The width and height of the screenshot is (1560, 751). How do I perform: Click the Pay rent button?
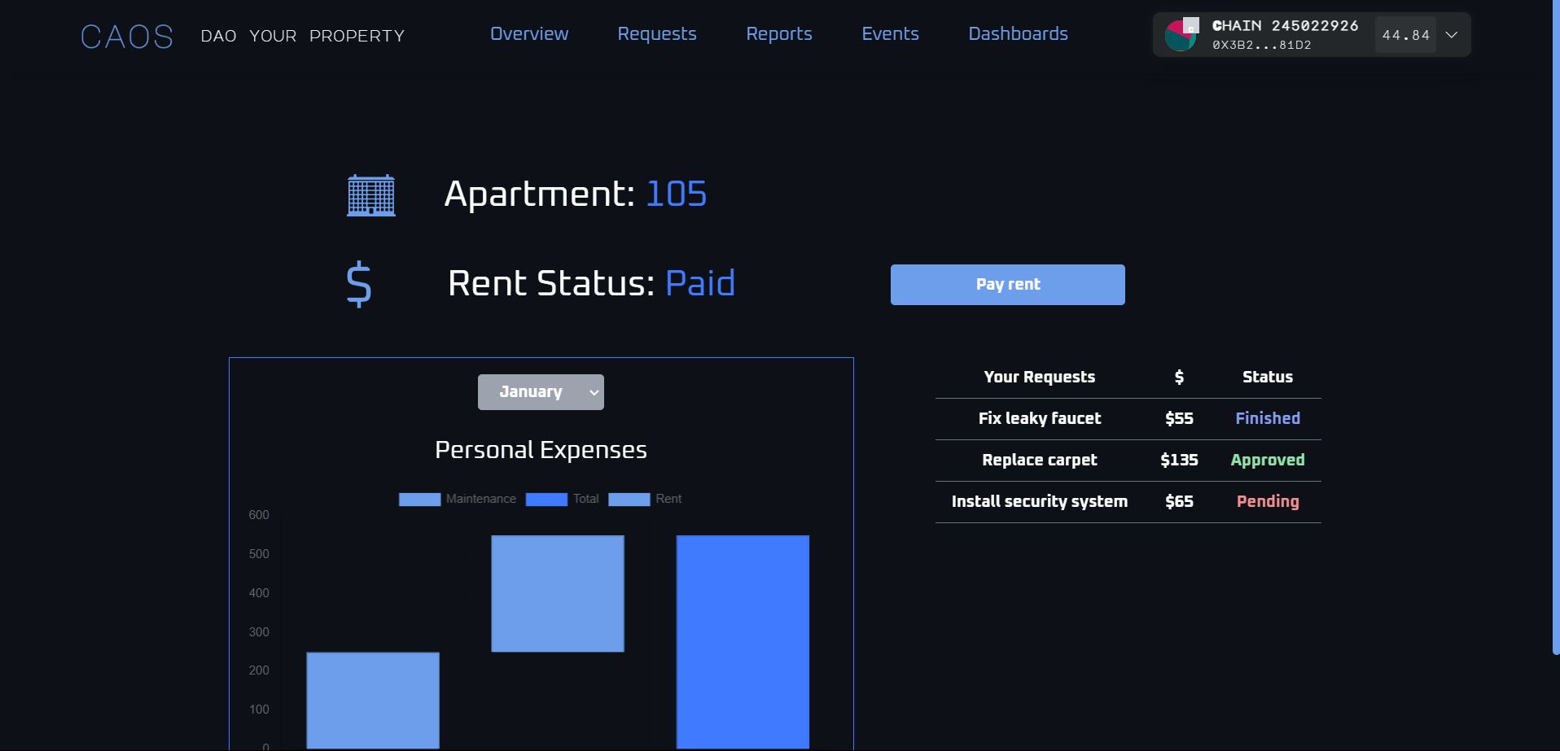click(x=1007, y=284)
